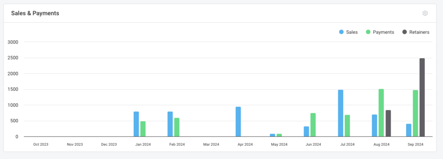Screen dimensions: 443x159
Task: Select the Aug 2024 Retainers bar
Action: (388, 124)
